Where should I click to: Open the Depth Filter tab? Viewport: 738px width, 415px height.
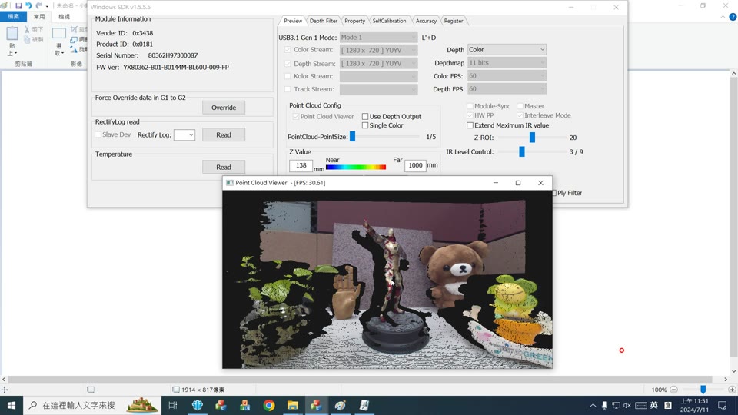point(324,21)
